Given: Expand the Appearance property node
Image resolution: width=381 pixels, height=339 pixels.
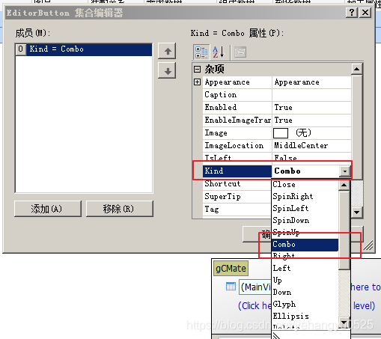Looking at the screenshot, I should pyautogui.click(x=197, y=82).
